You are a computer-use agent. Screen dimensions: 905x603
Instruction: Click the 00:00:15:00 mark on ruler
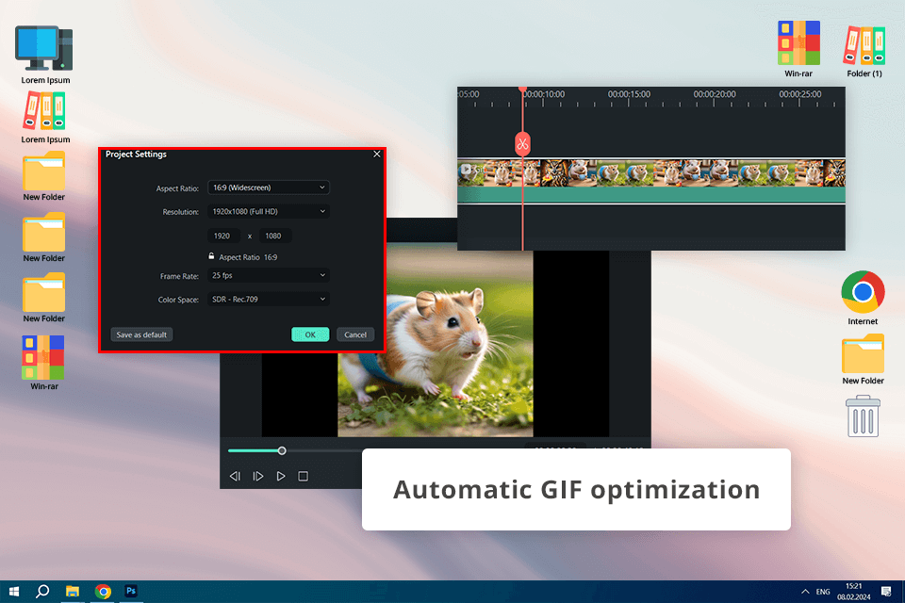coord(629,94)
